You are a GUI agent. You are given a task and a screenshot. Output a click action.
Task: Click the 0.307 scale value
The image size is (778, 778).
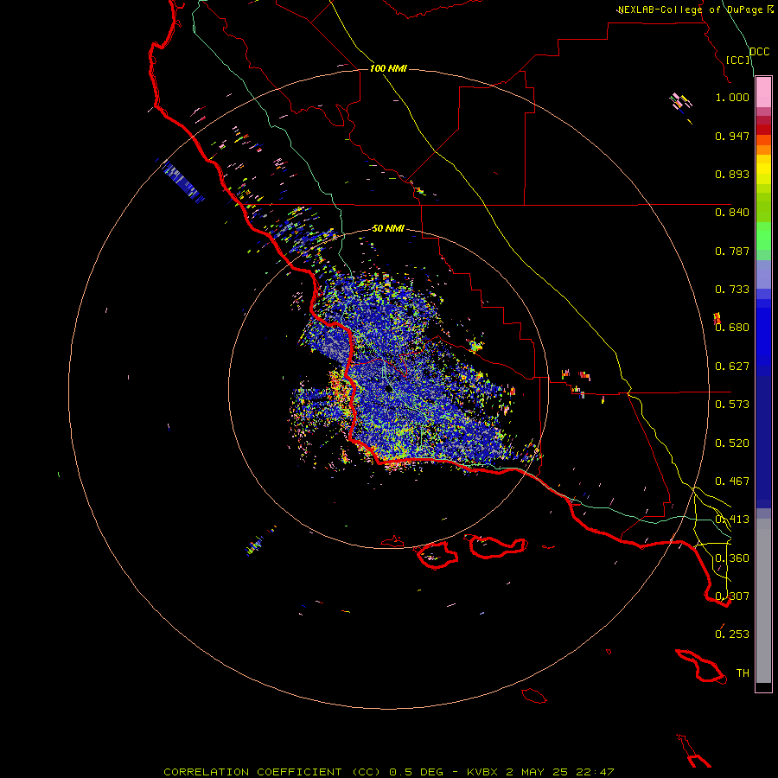pos(732,596)
